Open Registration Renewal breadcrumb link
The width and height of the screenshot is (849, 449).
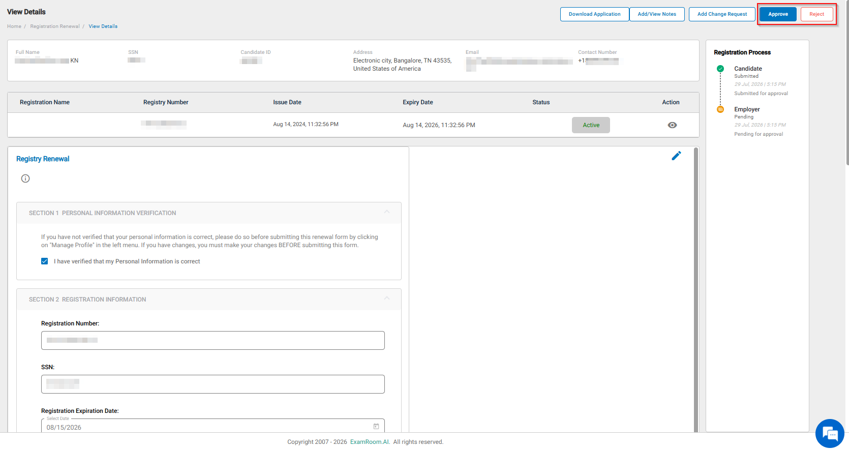[55, 26]
